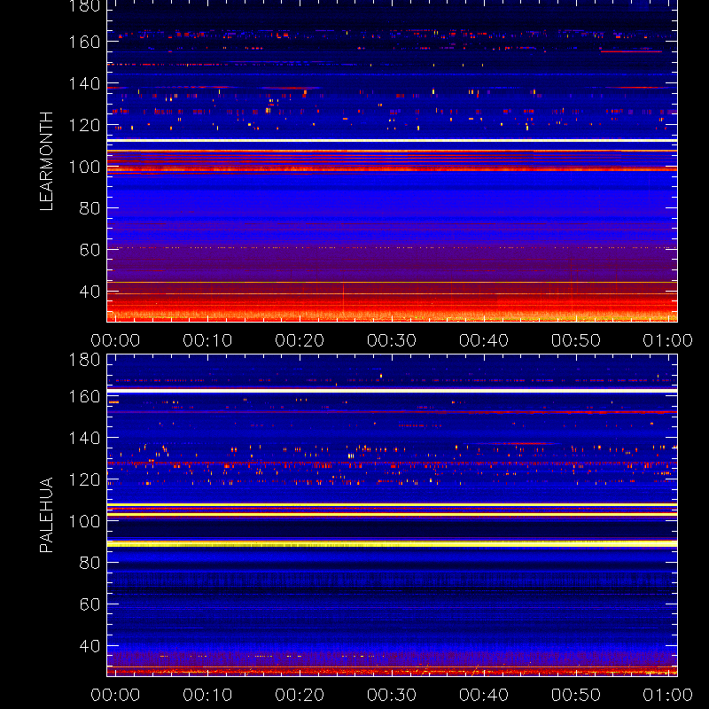The image size is (709, 709).
Task: Click 00:40 time label under Learmonth plot
Action: (x=484, y=340)
